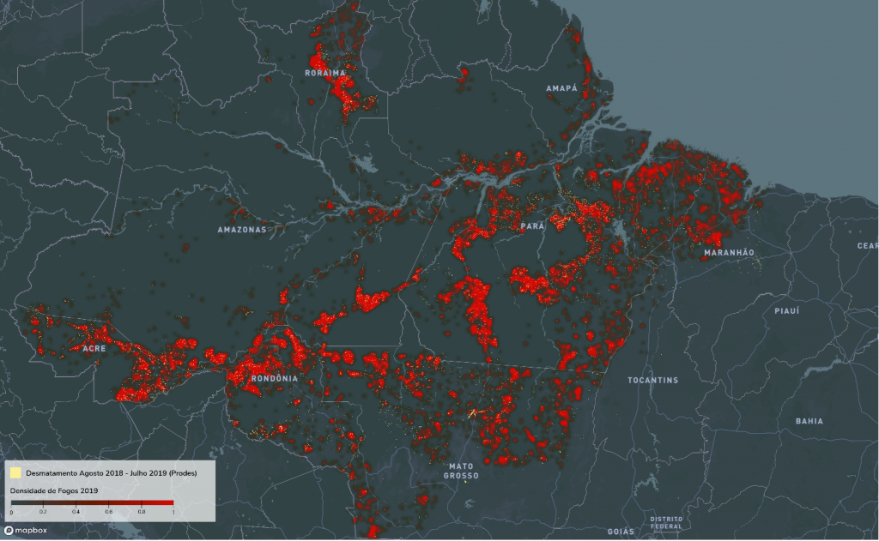Click the 0.8 tick on density scale
The image size is (879, 541).
pos(141,512)
